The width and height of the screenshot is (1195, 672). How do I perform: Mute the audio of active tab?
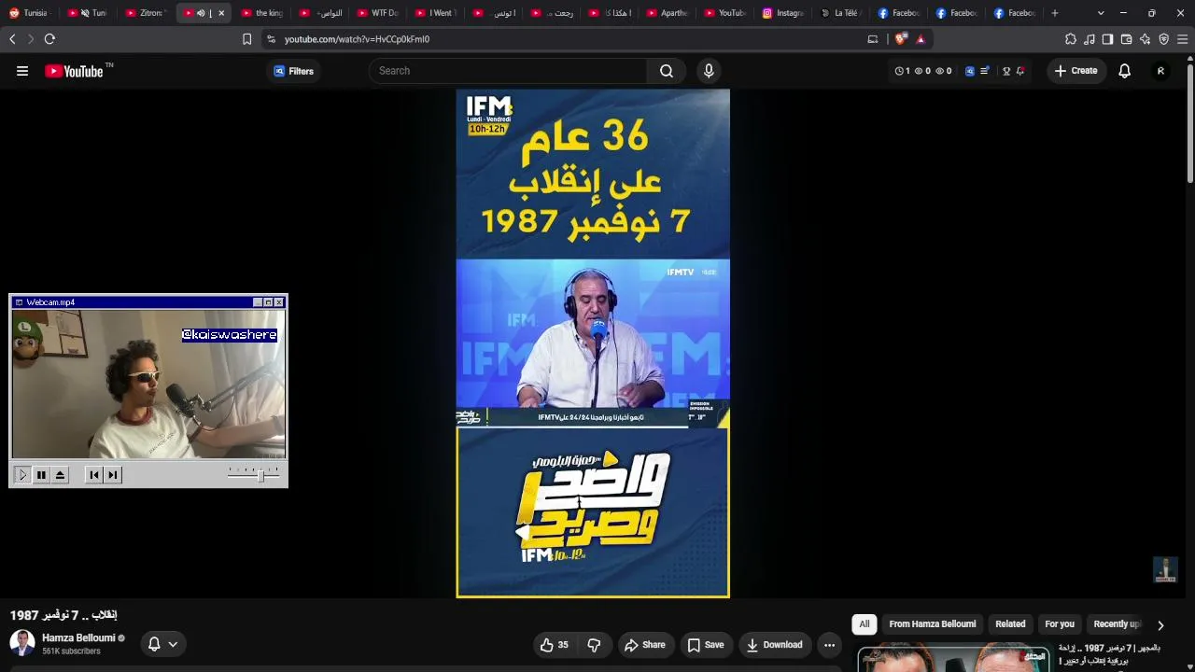[x=201, y=13]
